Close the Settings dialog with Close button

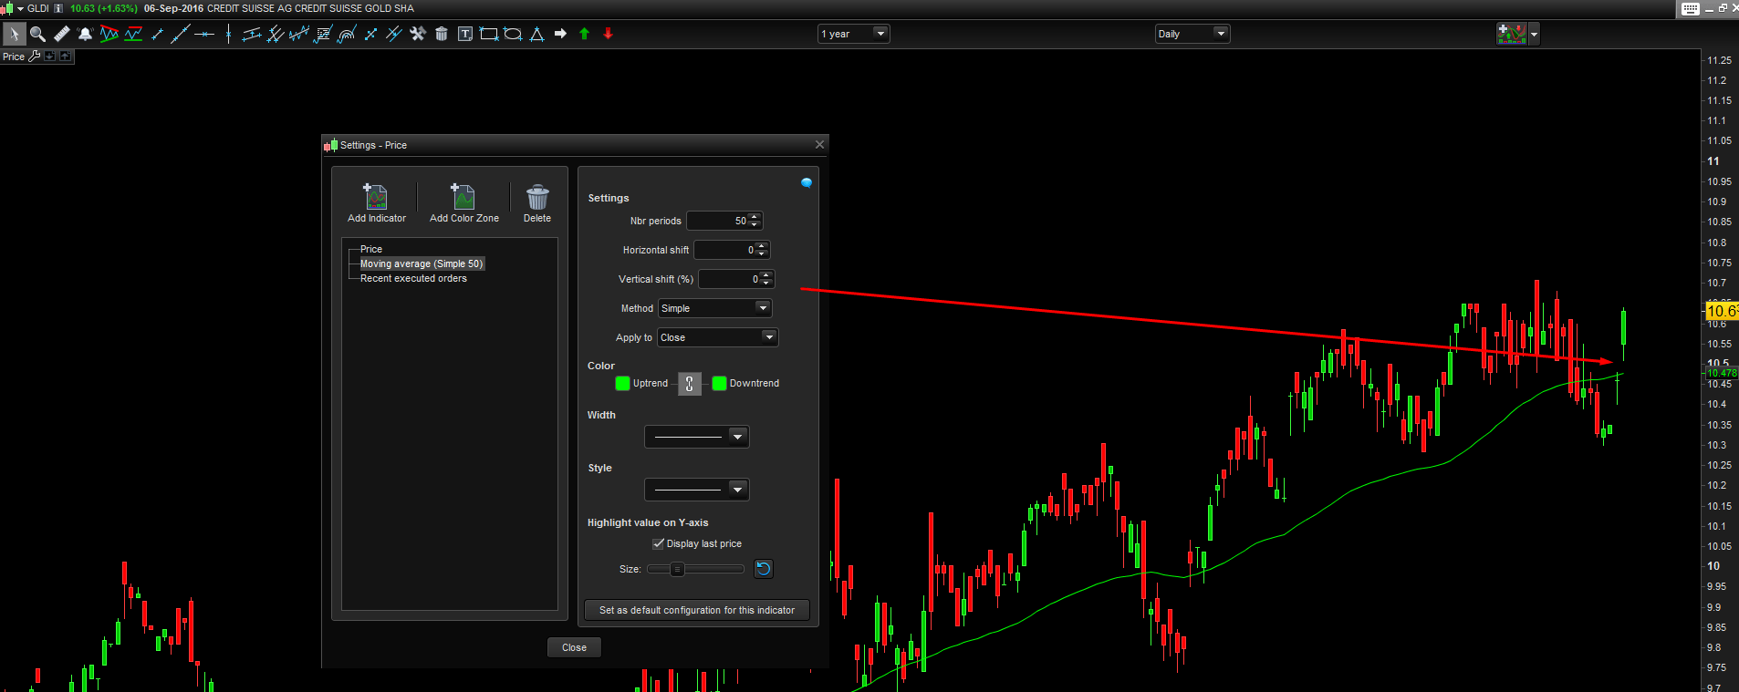574,647
